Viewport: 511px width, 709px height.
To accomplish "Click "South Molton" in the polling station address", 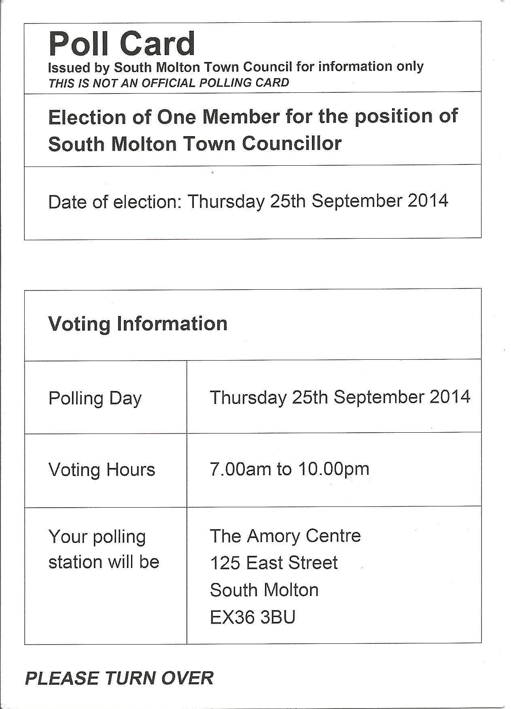I will 264,590.
